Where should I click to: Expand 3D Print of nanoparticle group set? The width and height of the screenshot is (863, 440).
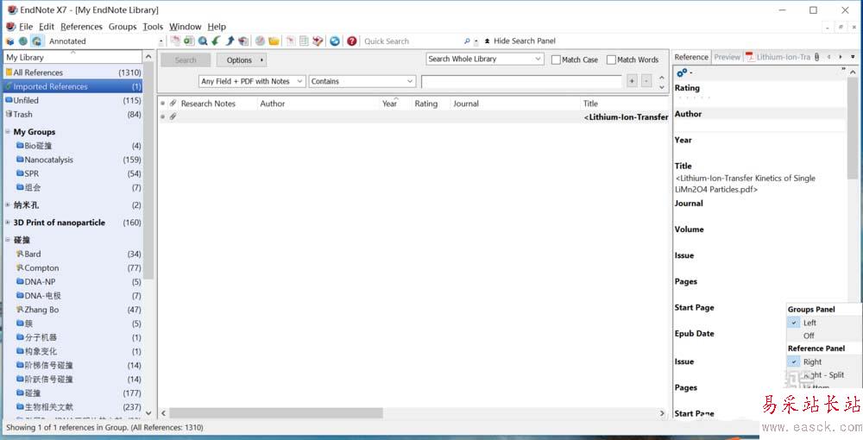coord(8,223)
